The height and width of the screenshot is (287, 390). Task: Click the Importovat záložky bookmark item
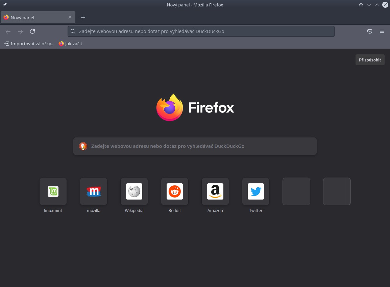tap(29, 44)
